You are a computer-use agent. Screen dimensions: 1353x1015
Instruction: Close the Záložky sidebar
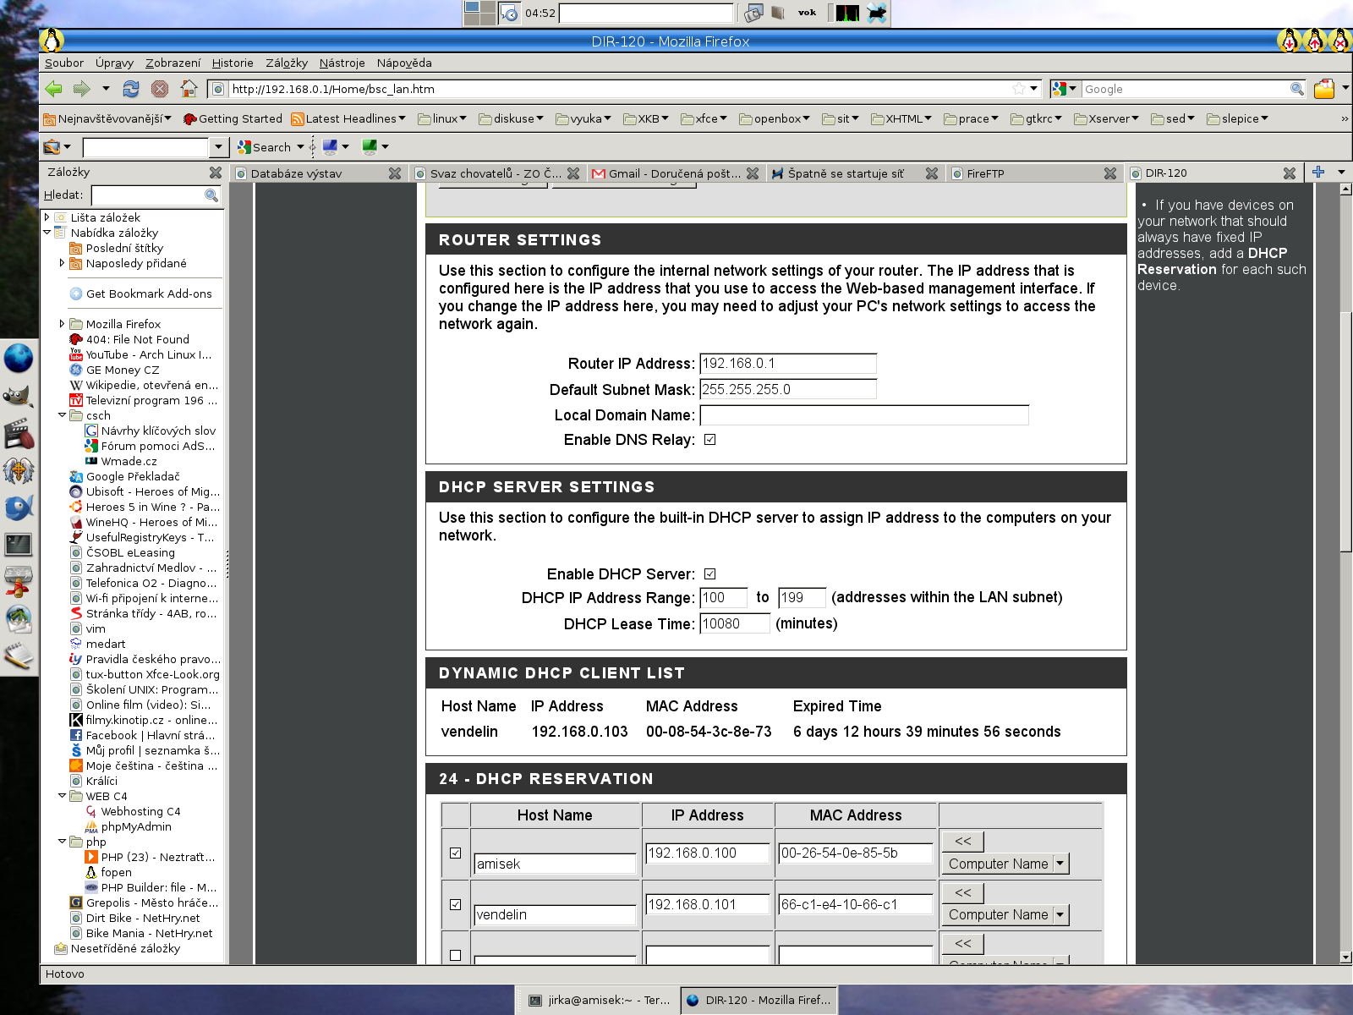click(216, 173)
